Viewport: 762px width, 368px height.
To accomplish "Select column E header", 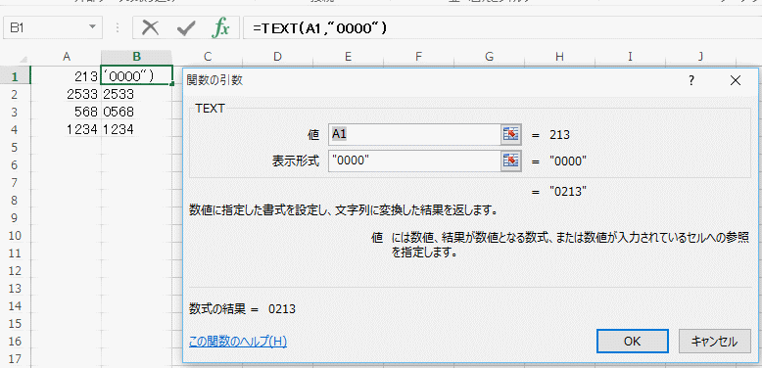I will coord(348,57).
